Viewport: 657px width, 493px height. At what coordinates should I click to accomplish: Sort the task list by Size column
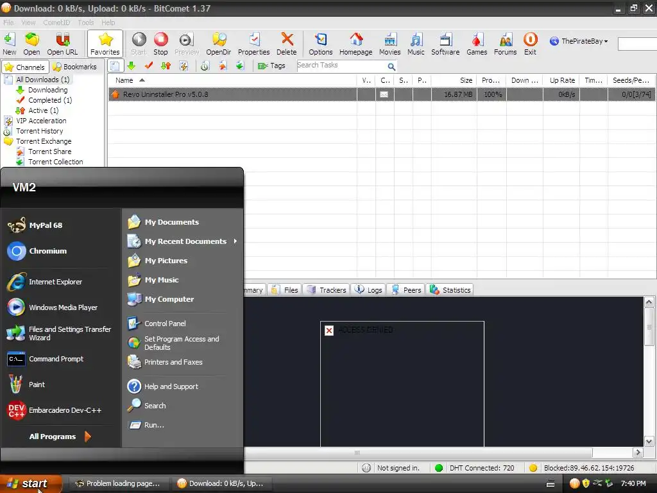click(454, 80)
